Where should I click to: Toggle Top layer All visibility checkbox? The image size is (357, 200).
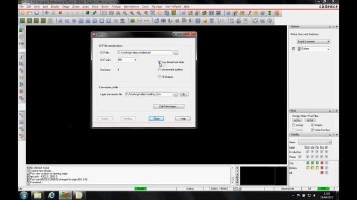tap(326, 163)
